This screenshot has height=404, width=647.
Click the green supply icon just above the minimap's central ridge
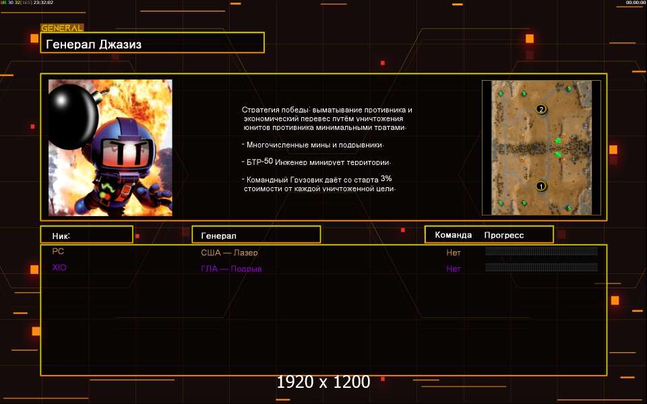pos(558,140)
